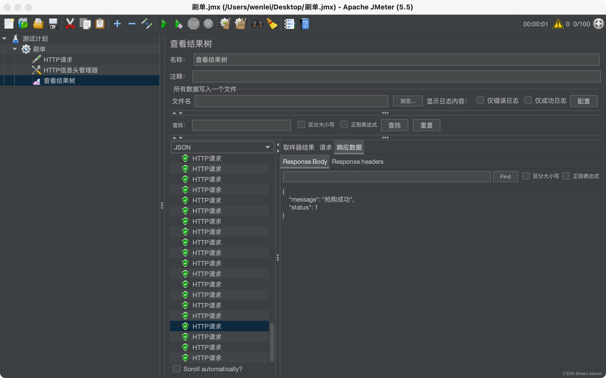Click the remote engines globe icon
This screenshot has width=606, height=378.
(599, 24)
